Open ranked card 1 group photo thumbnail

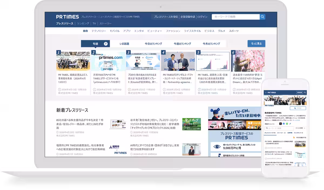point(73,61)
